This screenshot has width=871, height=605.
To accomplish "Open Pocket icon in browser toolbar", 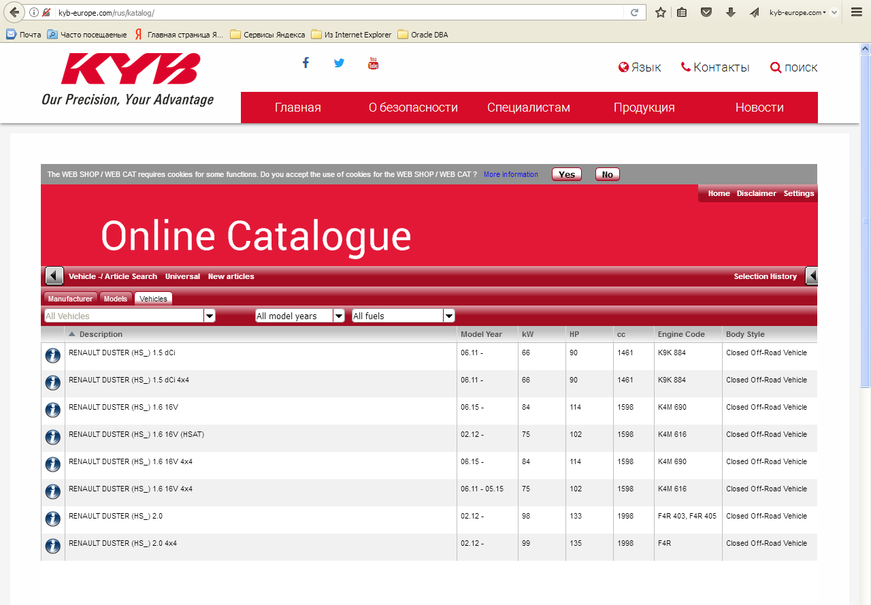I will (706, 12).
